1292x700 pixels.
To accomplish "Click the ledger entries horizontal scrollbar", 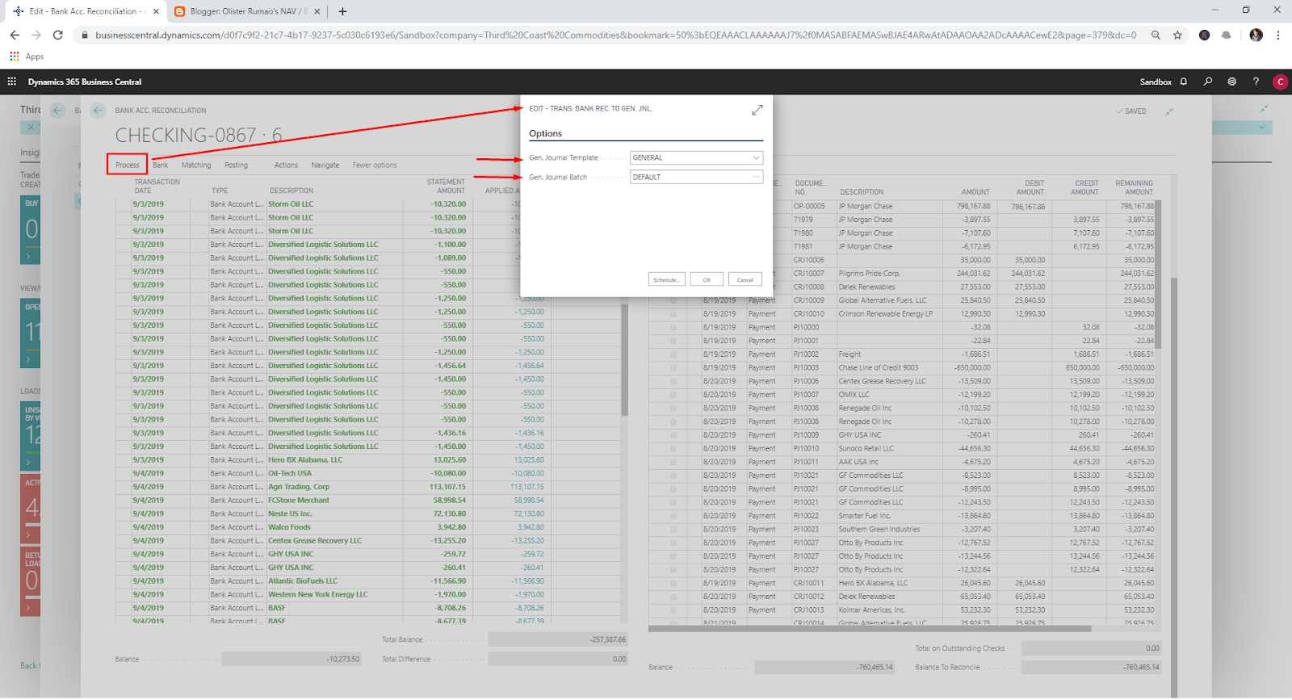I will tap(870, 628).
